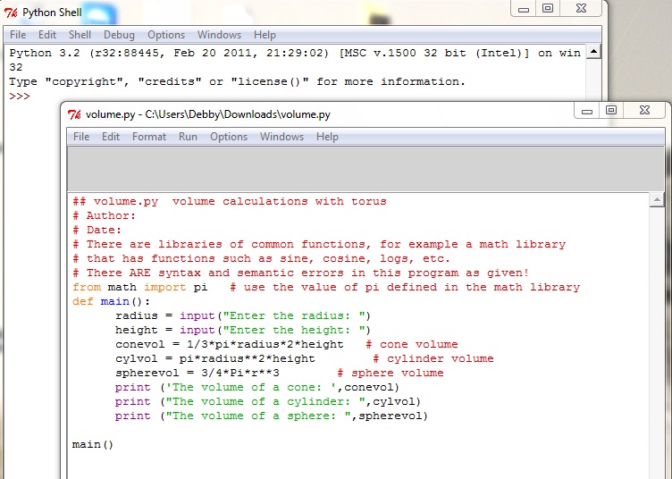Open Help menu in volume.py editor
Screen dimensions: 672x479
click(x=327, y=137)
